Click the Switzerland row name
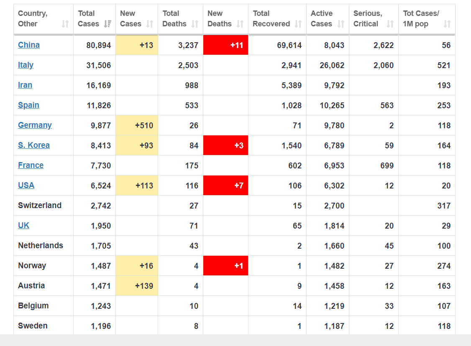471x346 pixels. [x=40, y=206]
